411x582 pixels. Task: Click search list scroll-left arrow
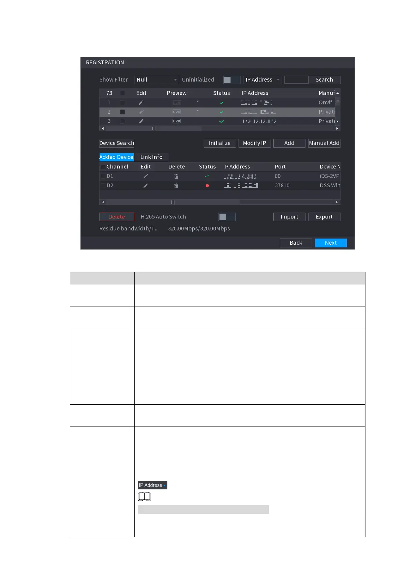(x=103, y=129)
